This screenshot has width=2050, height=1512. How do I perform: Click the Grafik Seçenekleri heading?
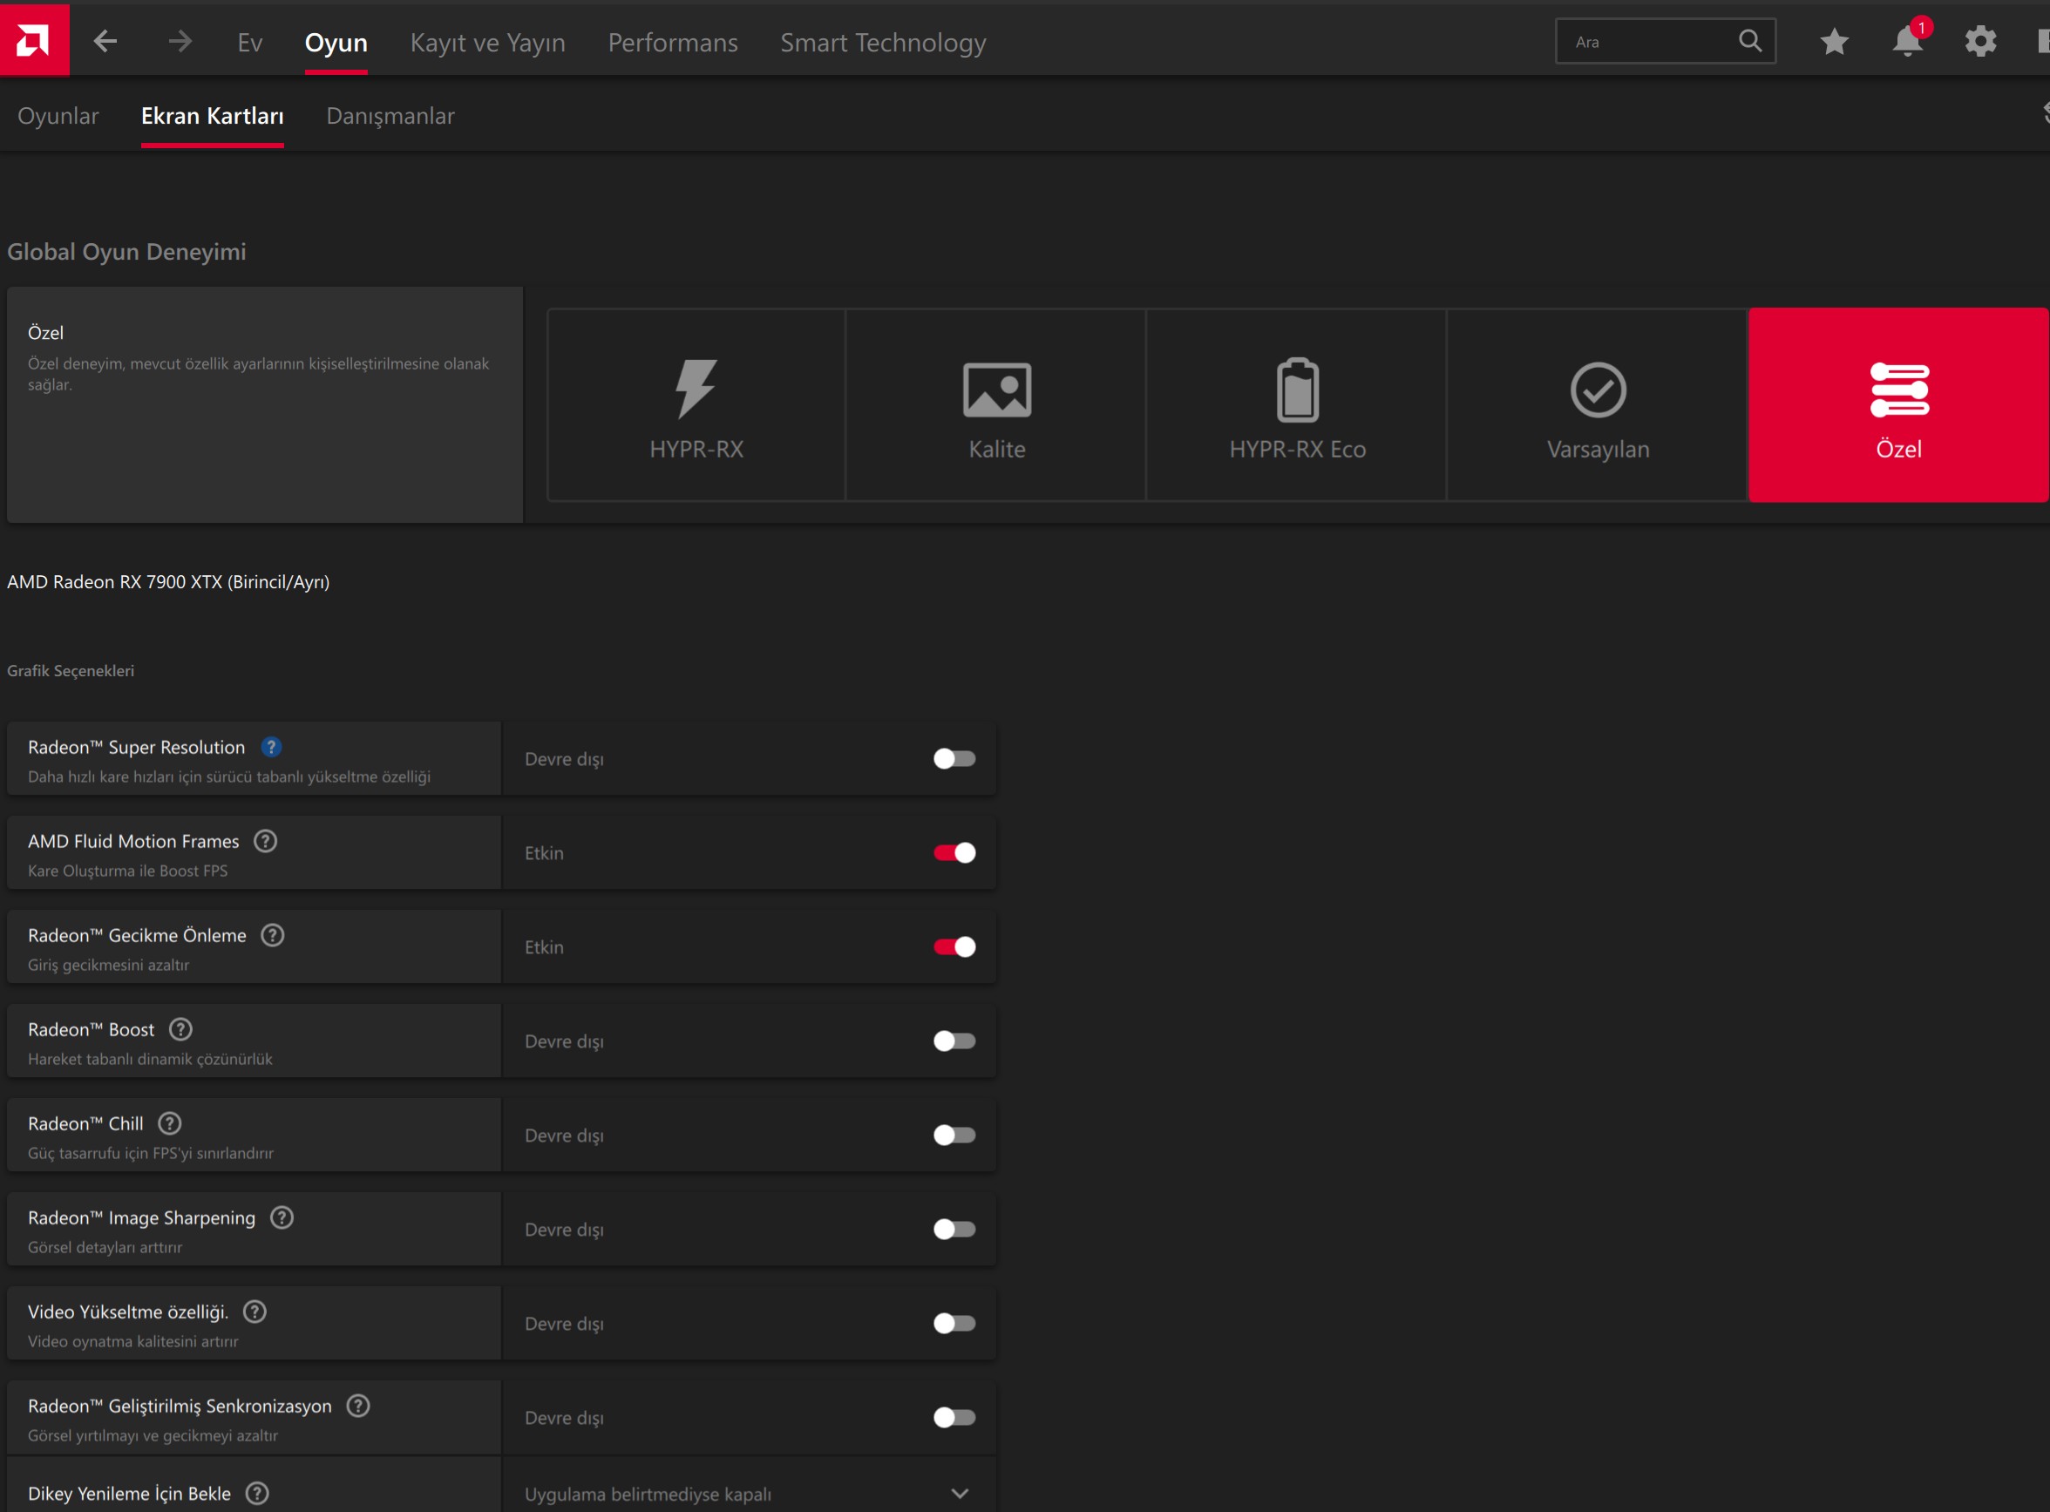pyautogui.click(x=71, y=671)
